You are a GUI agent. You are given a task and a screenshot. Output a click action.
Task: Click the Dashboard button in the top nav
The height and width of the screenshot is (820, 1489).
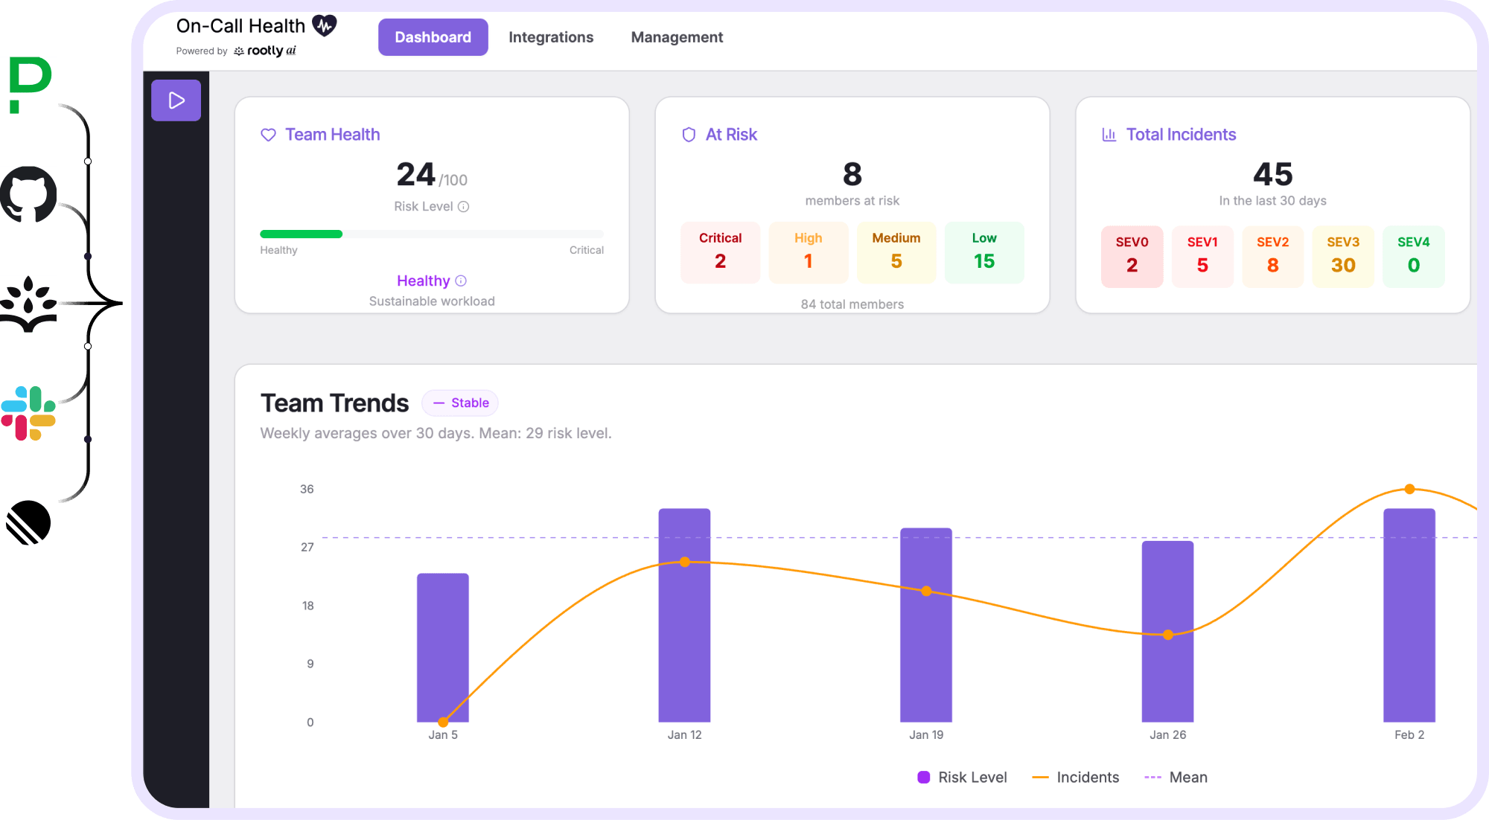click(433, 36)
